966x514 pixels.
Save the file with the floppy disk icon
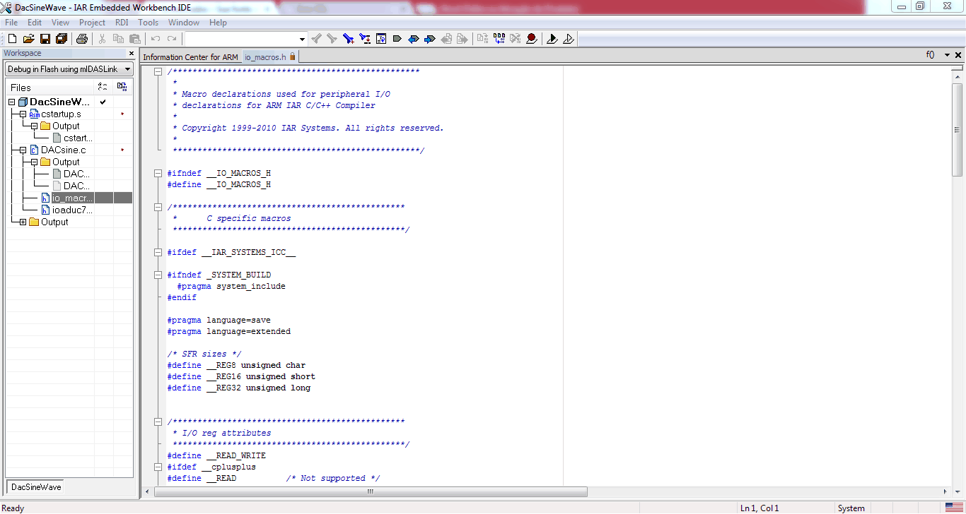pyautogui.click(x=45, y=39)
